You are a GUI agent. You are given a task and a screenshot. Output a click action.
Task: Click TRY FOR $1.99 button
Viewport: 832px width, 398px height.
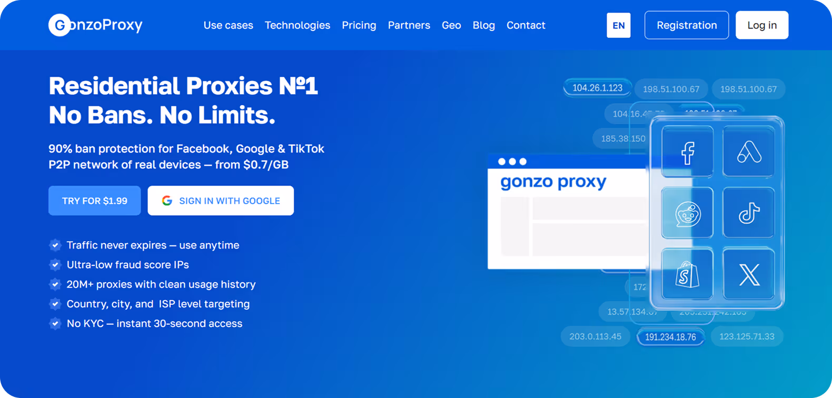pos(95,201)
